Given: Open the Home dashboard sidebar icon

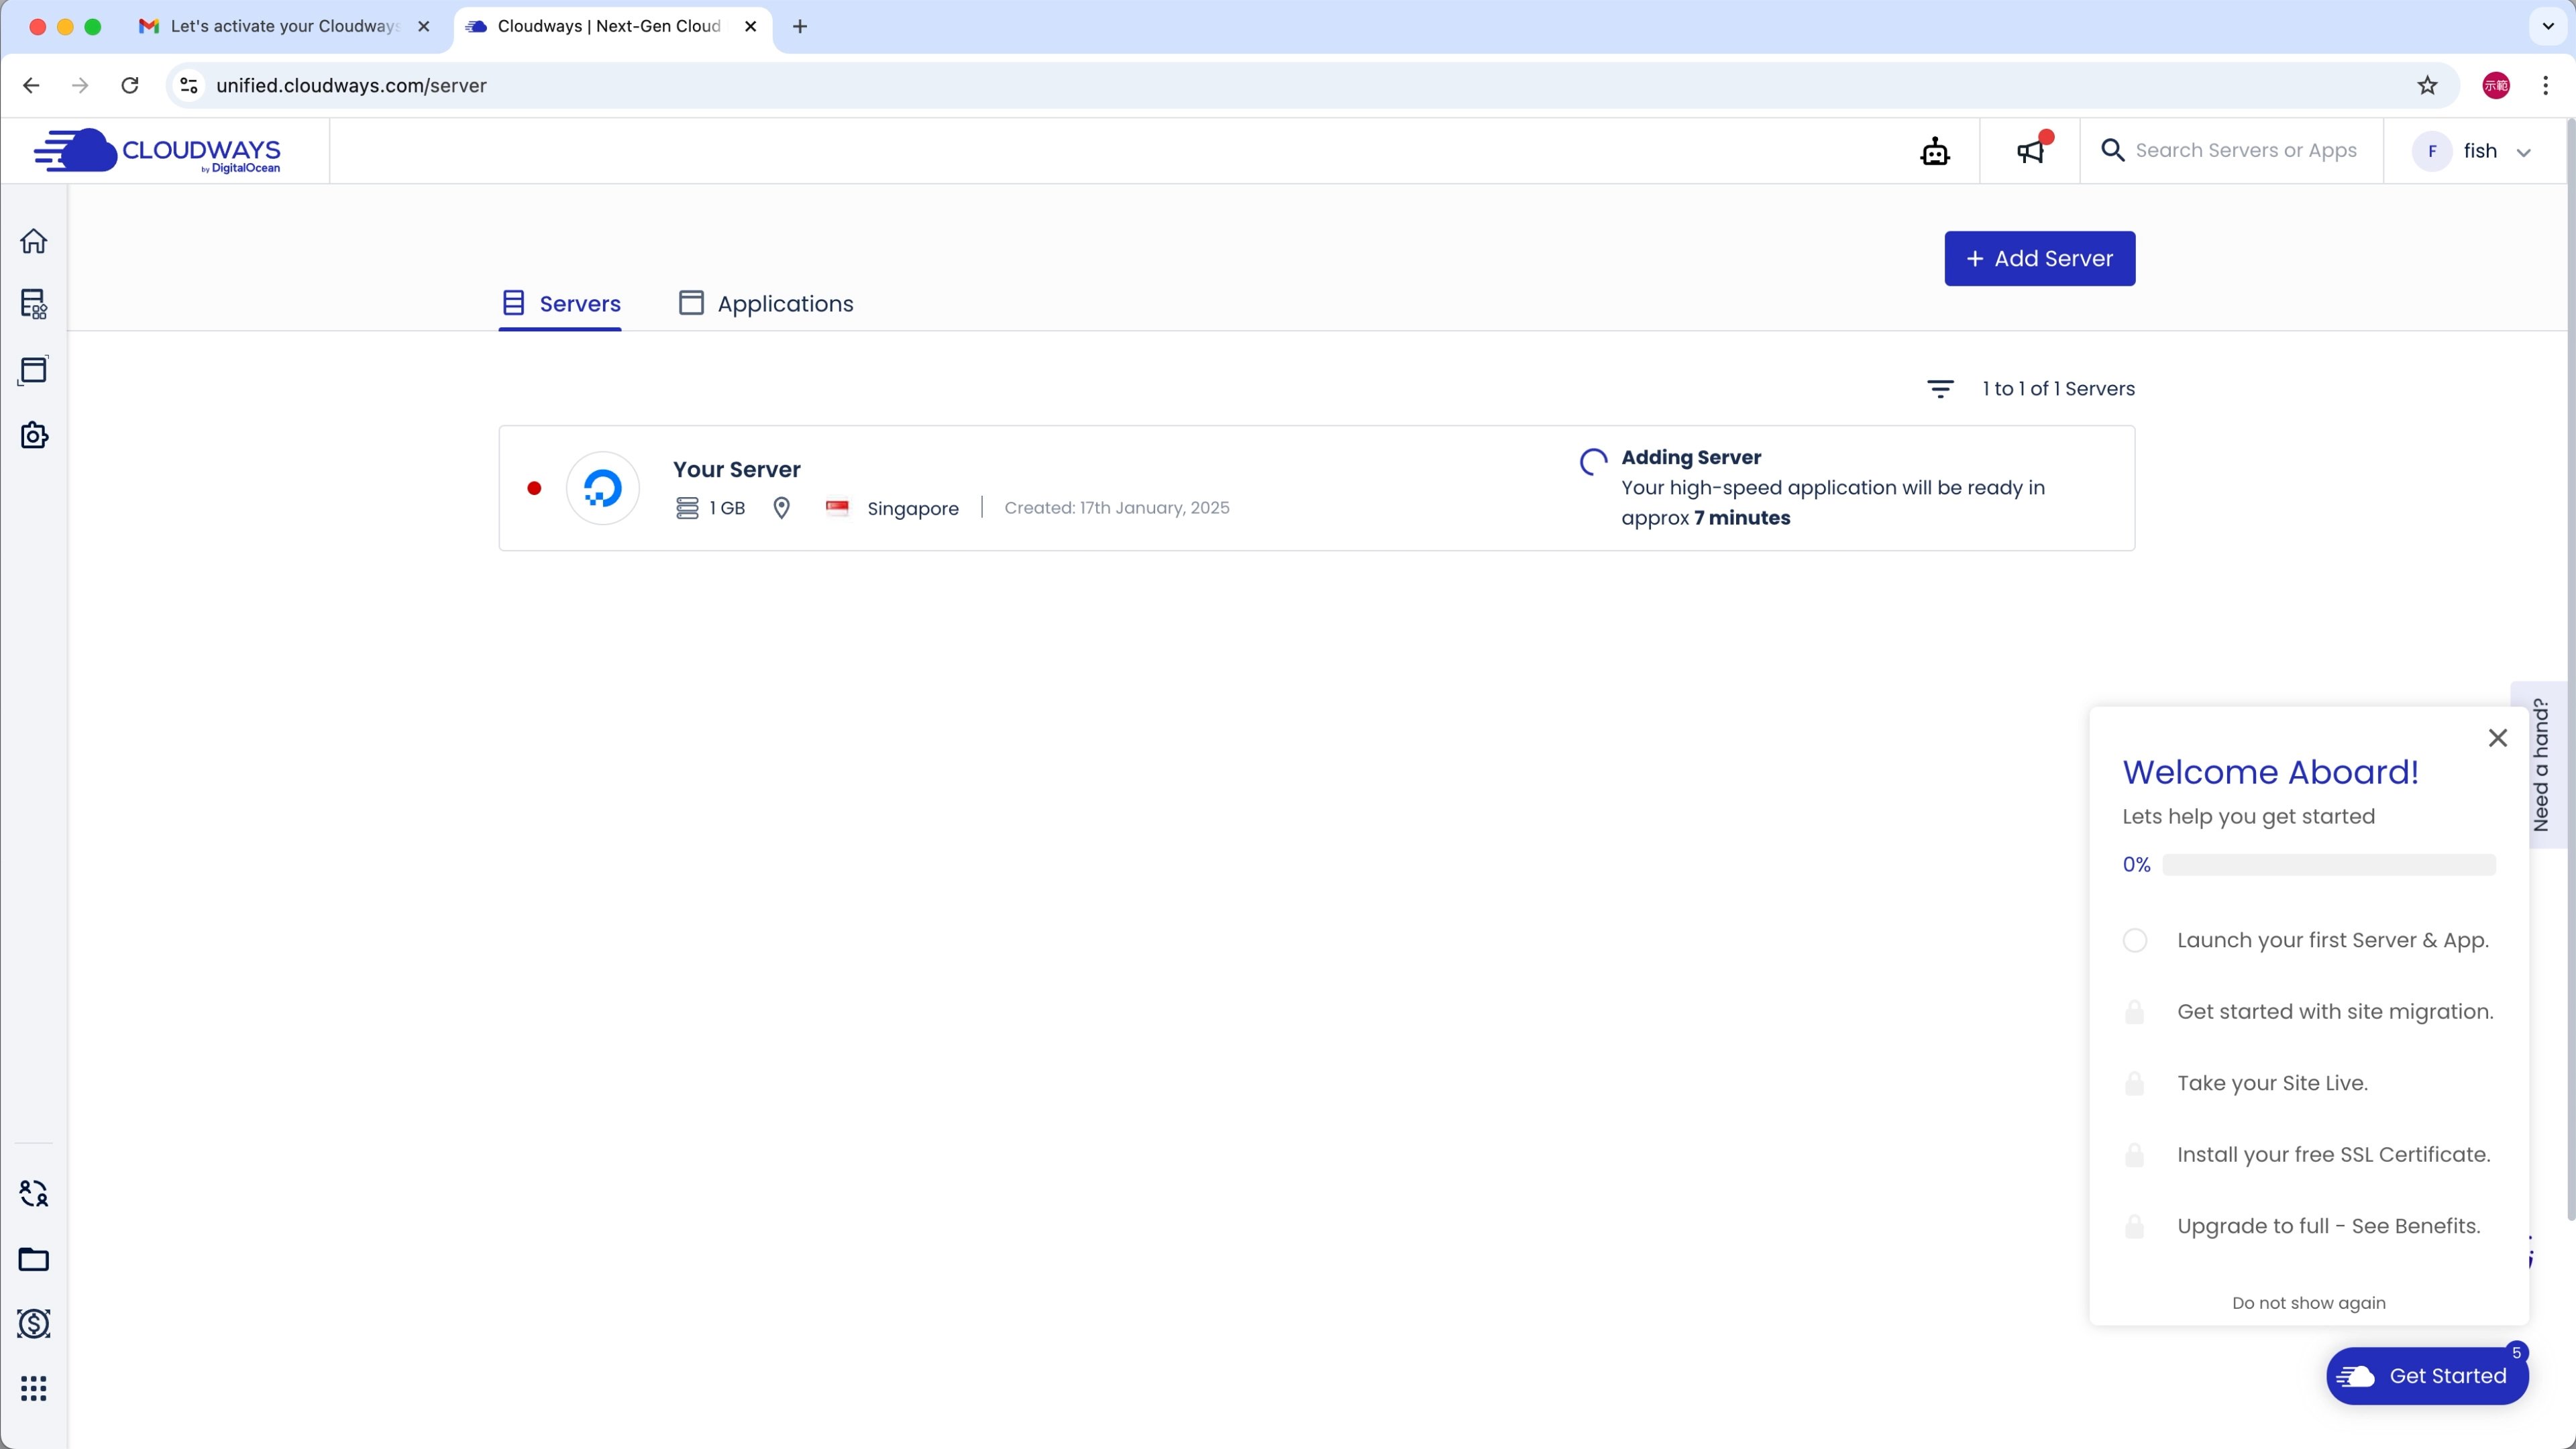Looking at the screenshot, I should coord(34,241).
